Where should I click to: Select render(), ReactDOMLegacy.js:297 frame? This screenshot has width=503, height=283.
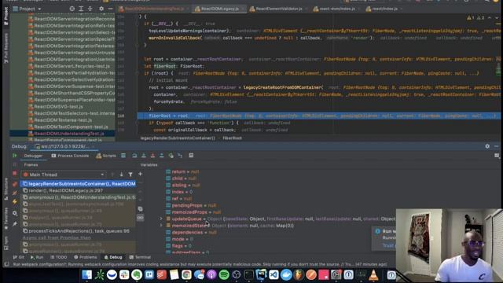click(x=79, y=190)
